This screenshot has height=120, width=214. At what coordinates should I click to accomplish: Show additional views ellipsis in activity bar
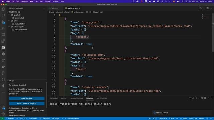[x=3, y=92]
